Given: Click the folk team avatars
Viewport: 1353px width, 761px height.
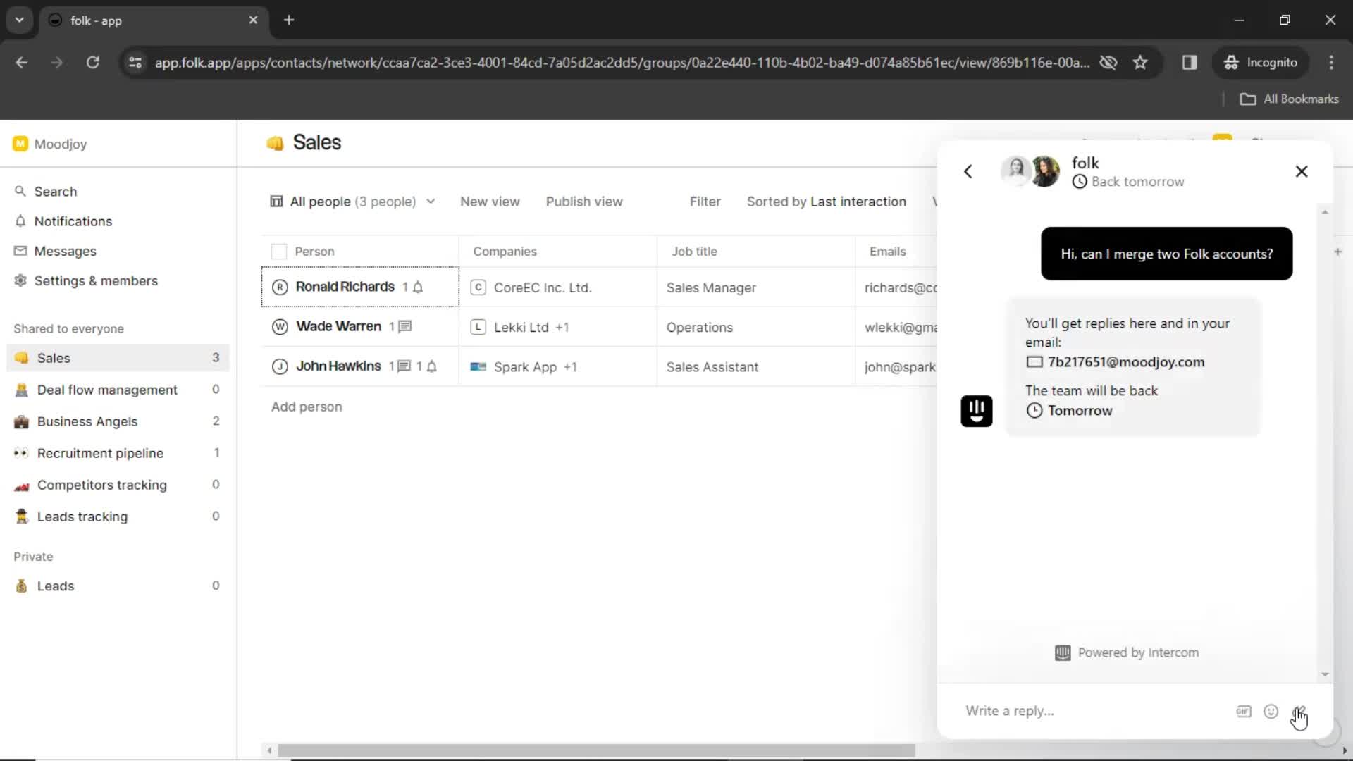Looking at the screenshot, I should point(1030,171).
